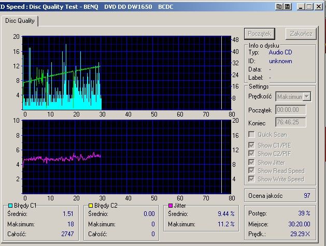Toggle the Show C2/PIF checkbox

tap(251, 153)
